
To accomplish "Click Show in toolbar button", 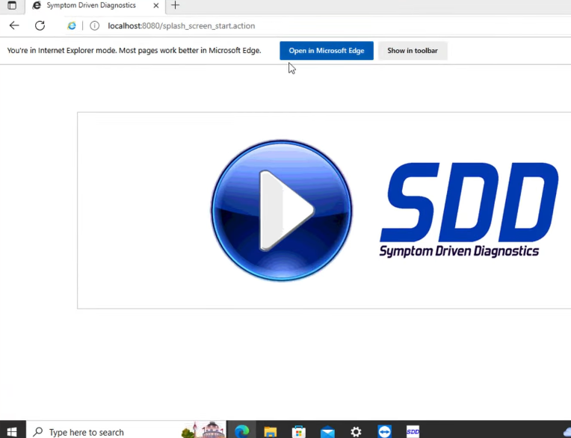I will [413, 51].
